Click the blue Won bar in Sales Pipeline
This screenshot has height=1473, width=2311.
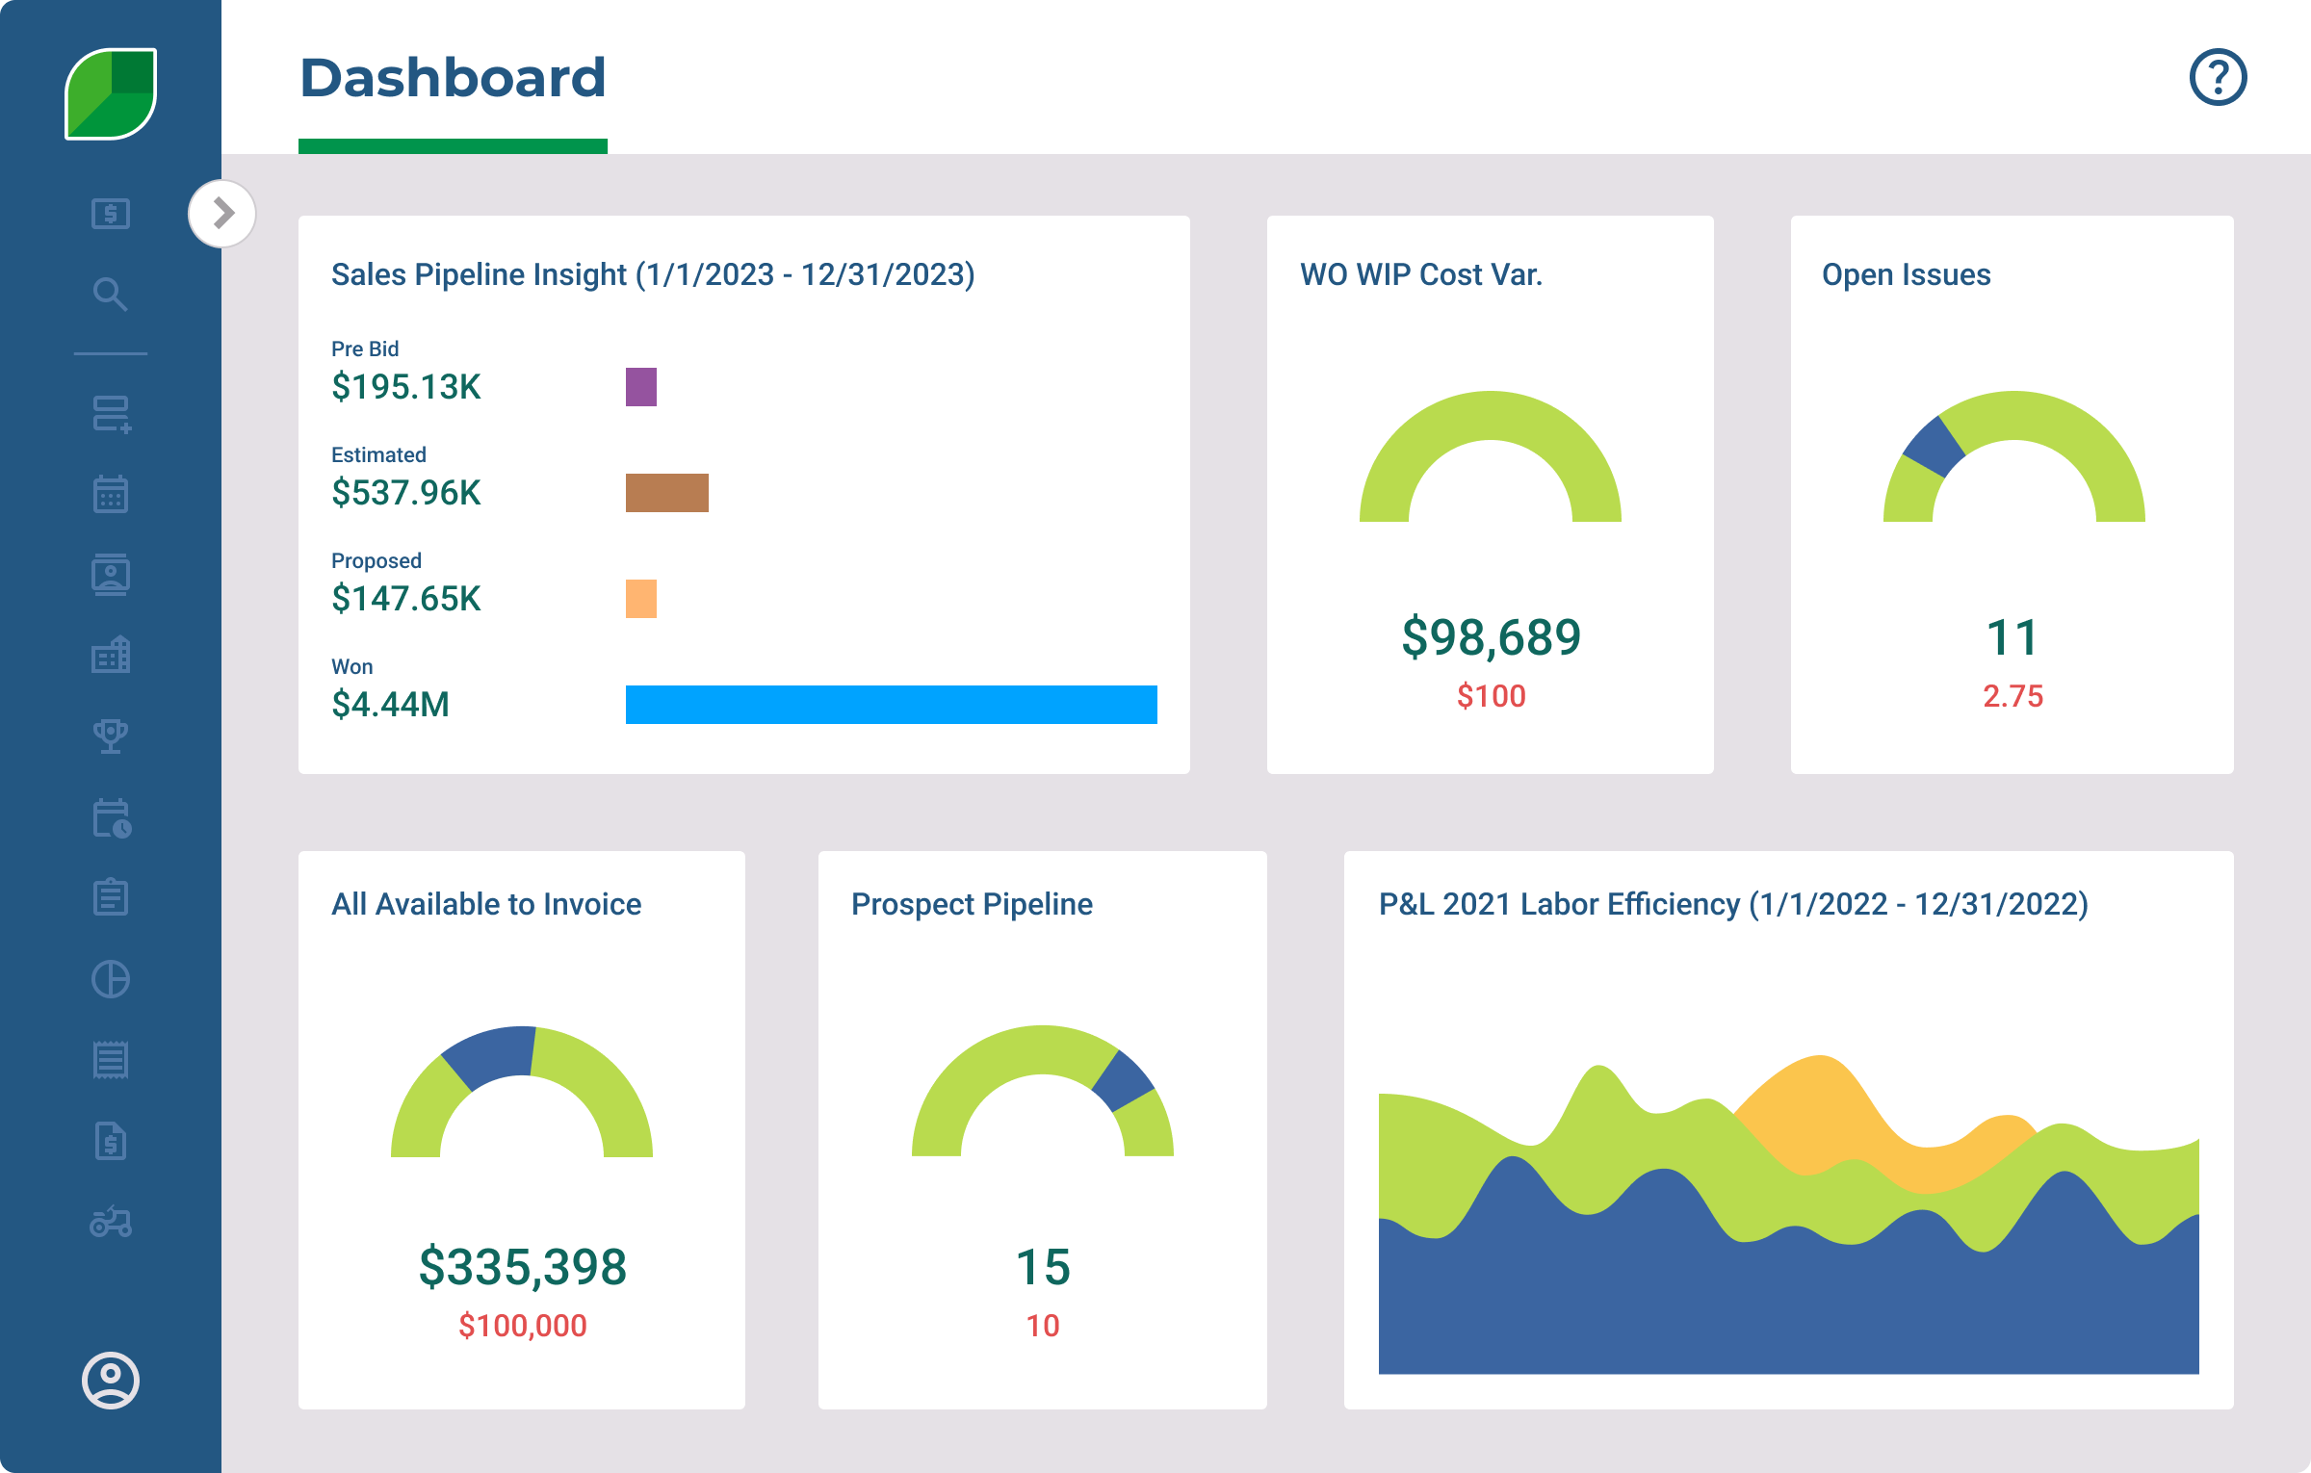[x=891, y=705]
